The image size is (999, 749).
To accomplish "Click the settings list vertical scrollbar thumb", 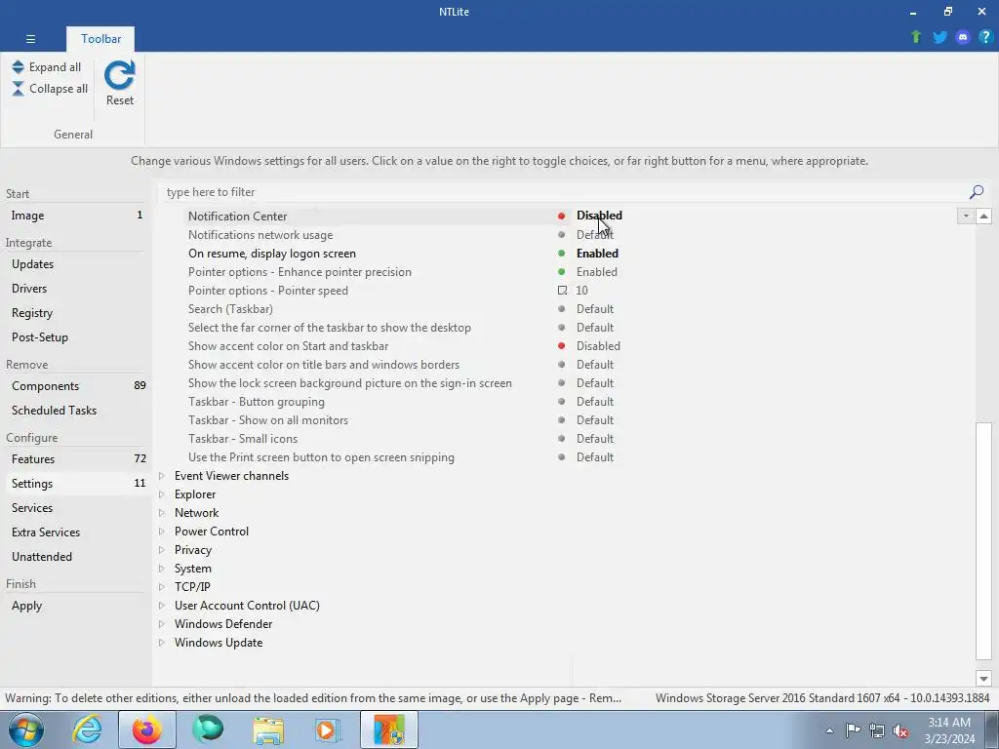I will (983, 540).
